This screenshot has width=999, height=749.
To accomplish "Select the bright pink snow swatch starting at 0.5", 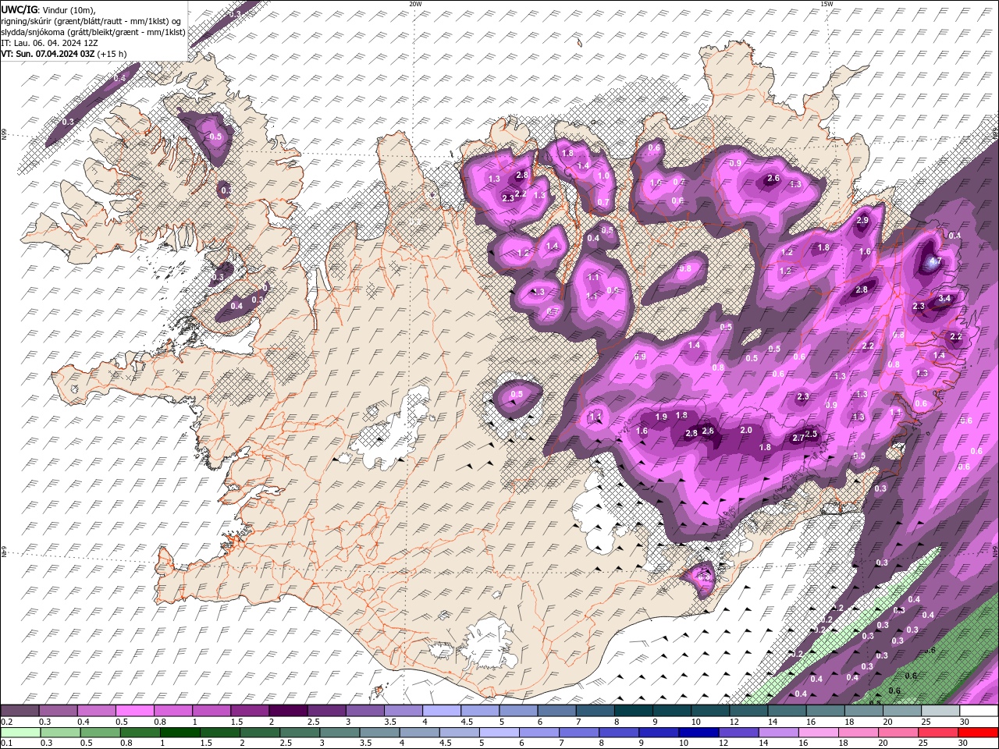I will (x=134, y=711).
